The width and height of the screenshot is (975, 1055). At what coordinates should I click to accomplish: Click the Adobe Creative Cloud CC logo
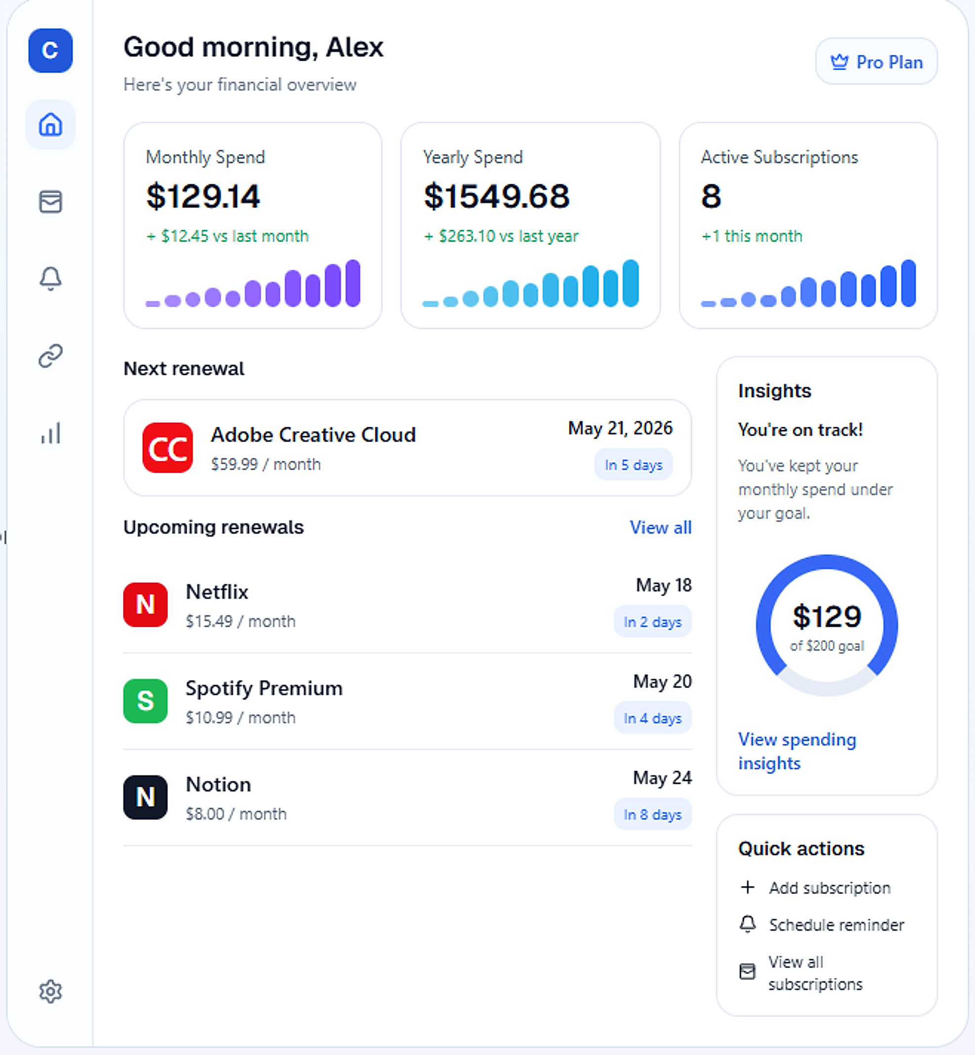click(167, 448)
